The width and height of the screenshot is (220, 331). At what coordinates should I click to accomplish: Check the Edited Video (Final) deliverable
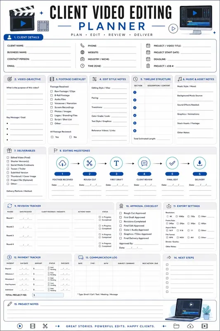pos(8,157)
